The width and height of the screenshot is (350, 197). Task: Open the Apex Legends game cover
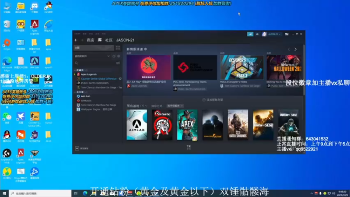(187, 125)
